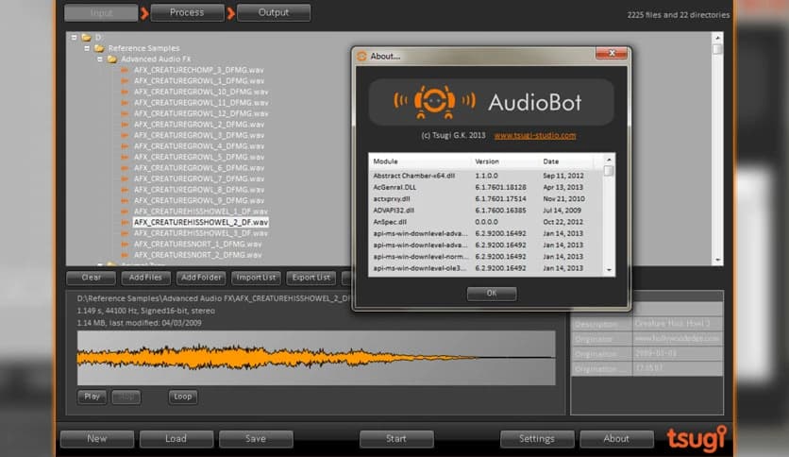Select AFX_CREATUREGROWL_8_DFMG.wav file
Image resolution: width=789 pixels, height=457 pixels.
[x=199, y=190]
